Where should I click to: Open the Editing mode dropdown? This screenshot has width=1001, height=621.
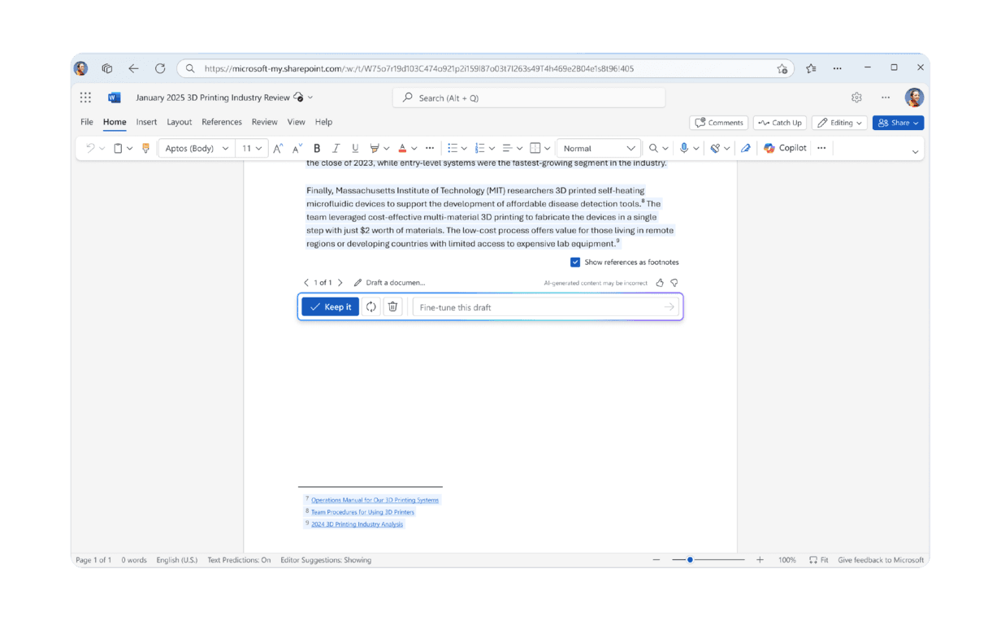pos(839,123)
